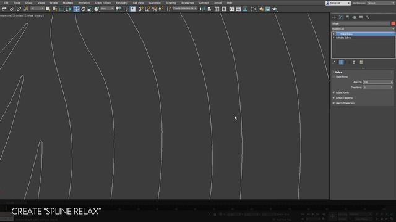Toggle Keyboard Shortcut Override icon

tap(133, 9)
